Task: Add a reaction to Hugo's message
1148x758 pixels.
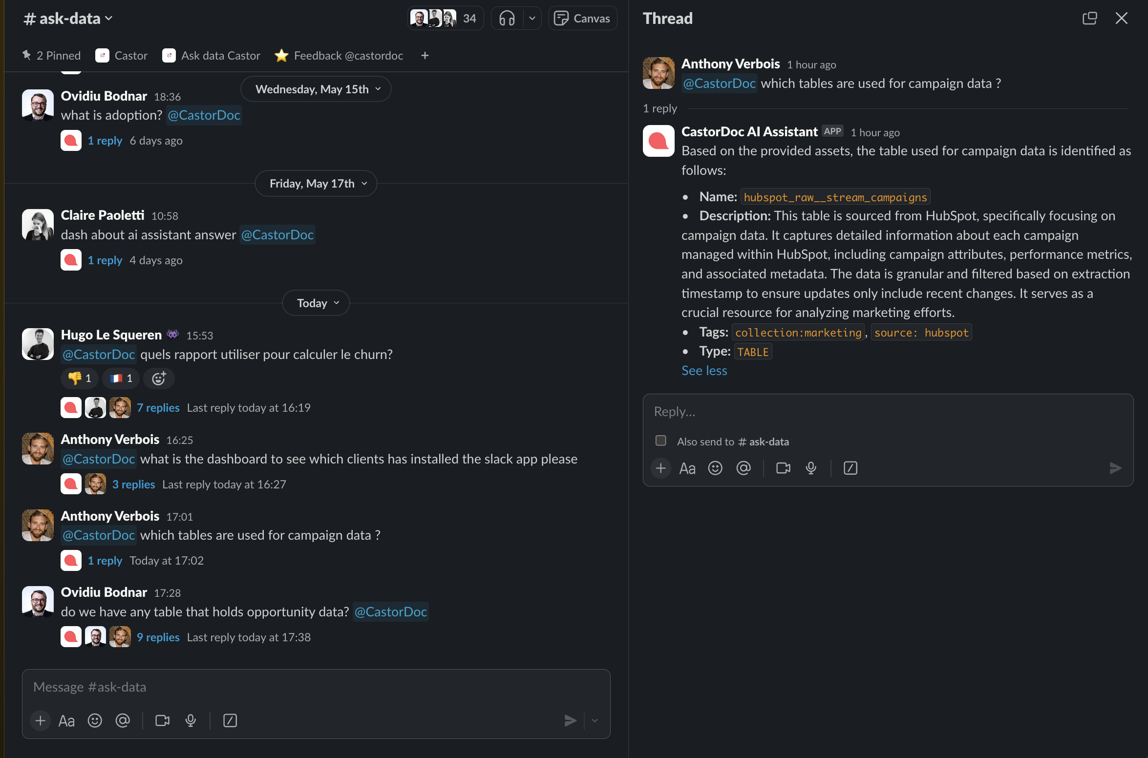Action: (x=159, y=379)
